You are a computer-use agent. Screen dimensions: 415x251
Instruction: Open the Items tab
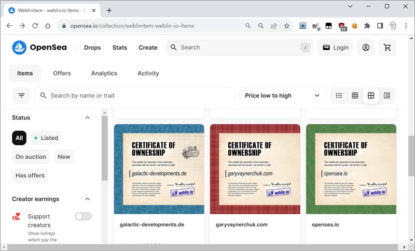pos(25,73)
